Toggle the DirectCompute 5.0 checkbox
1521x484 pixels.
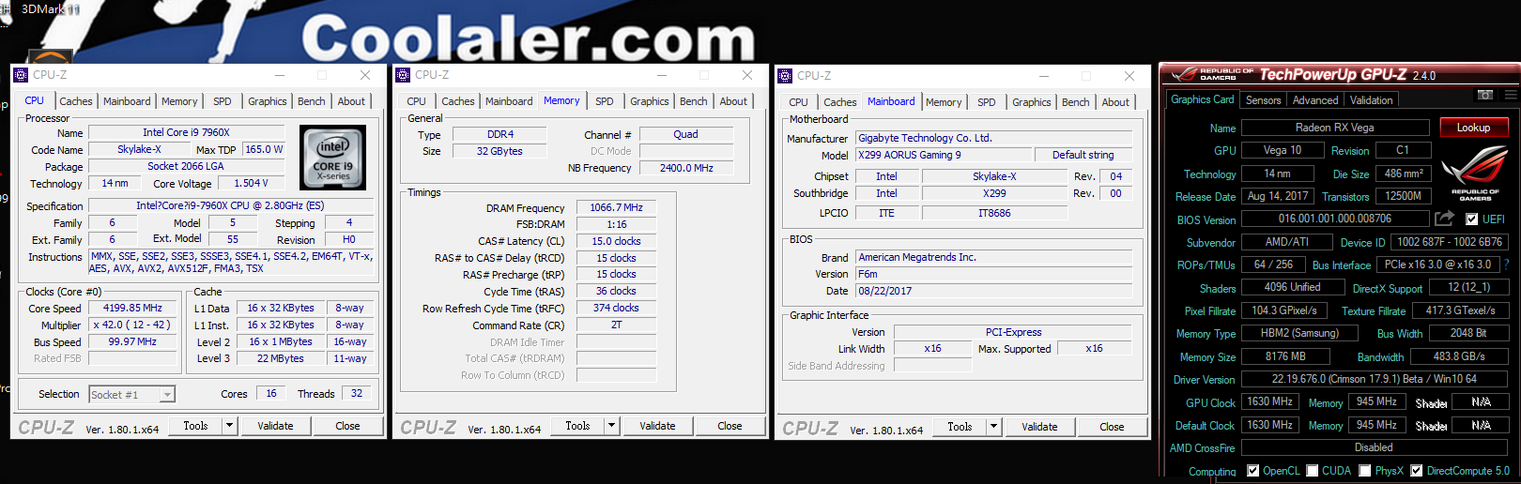[1417, 471]
